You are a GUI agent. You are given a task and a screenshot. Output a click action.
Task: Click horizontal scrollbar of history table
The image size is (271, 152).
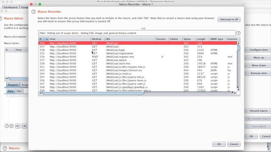click(93, 93)
